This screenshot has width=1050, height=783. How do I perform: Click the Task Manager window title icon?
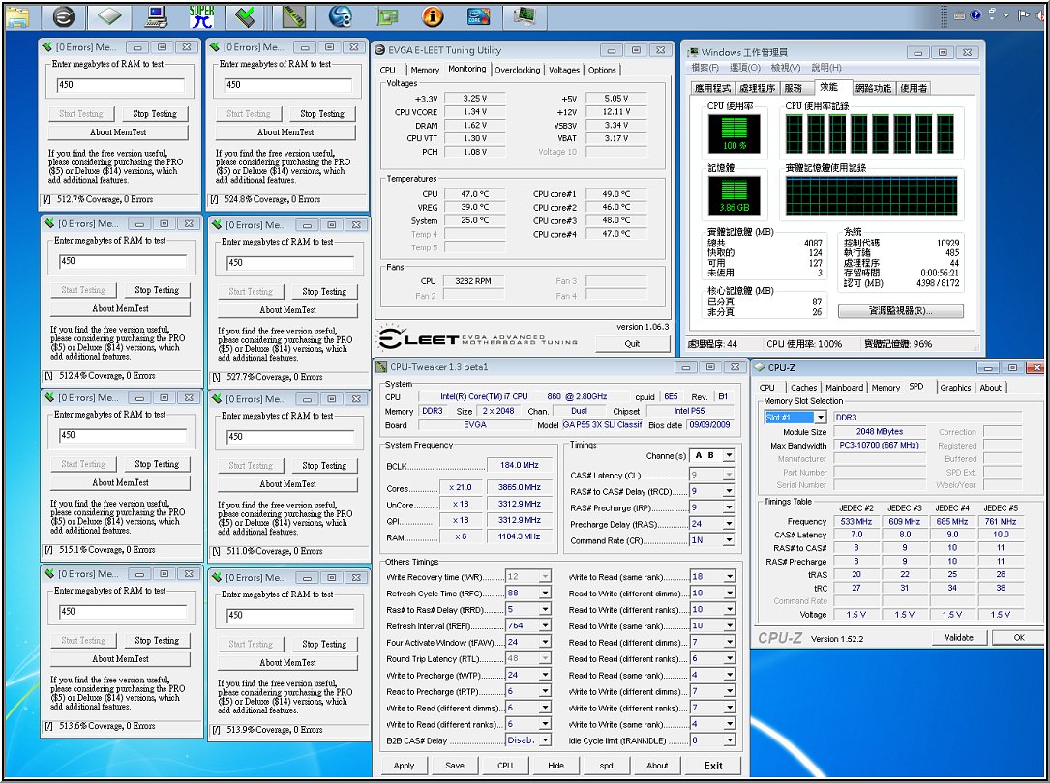click(693, 52)
